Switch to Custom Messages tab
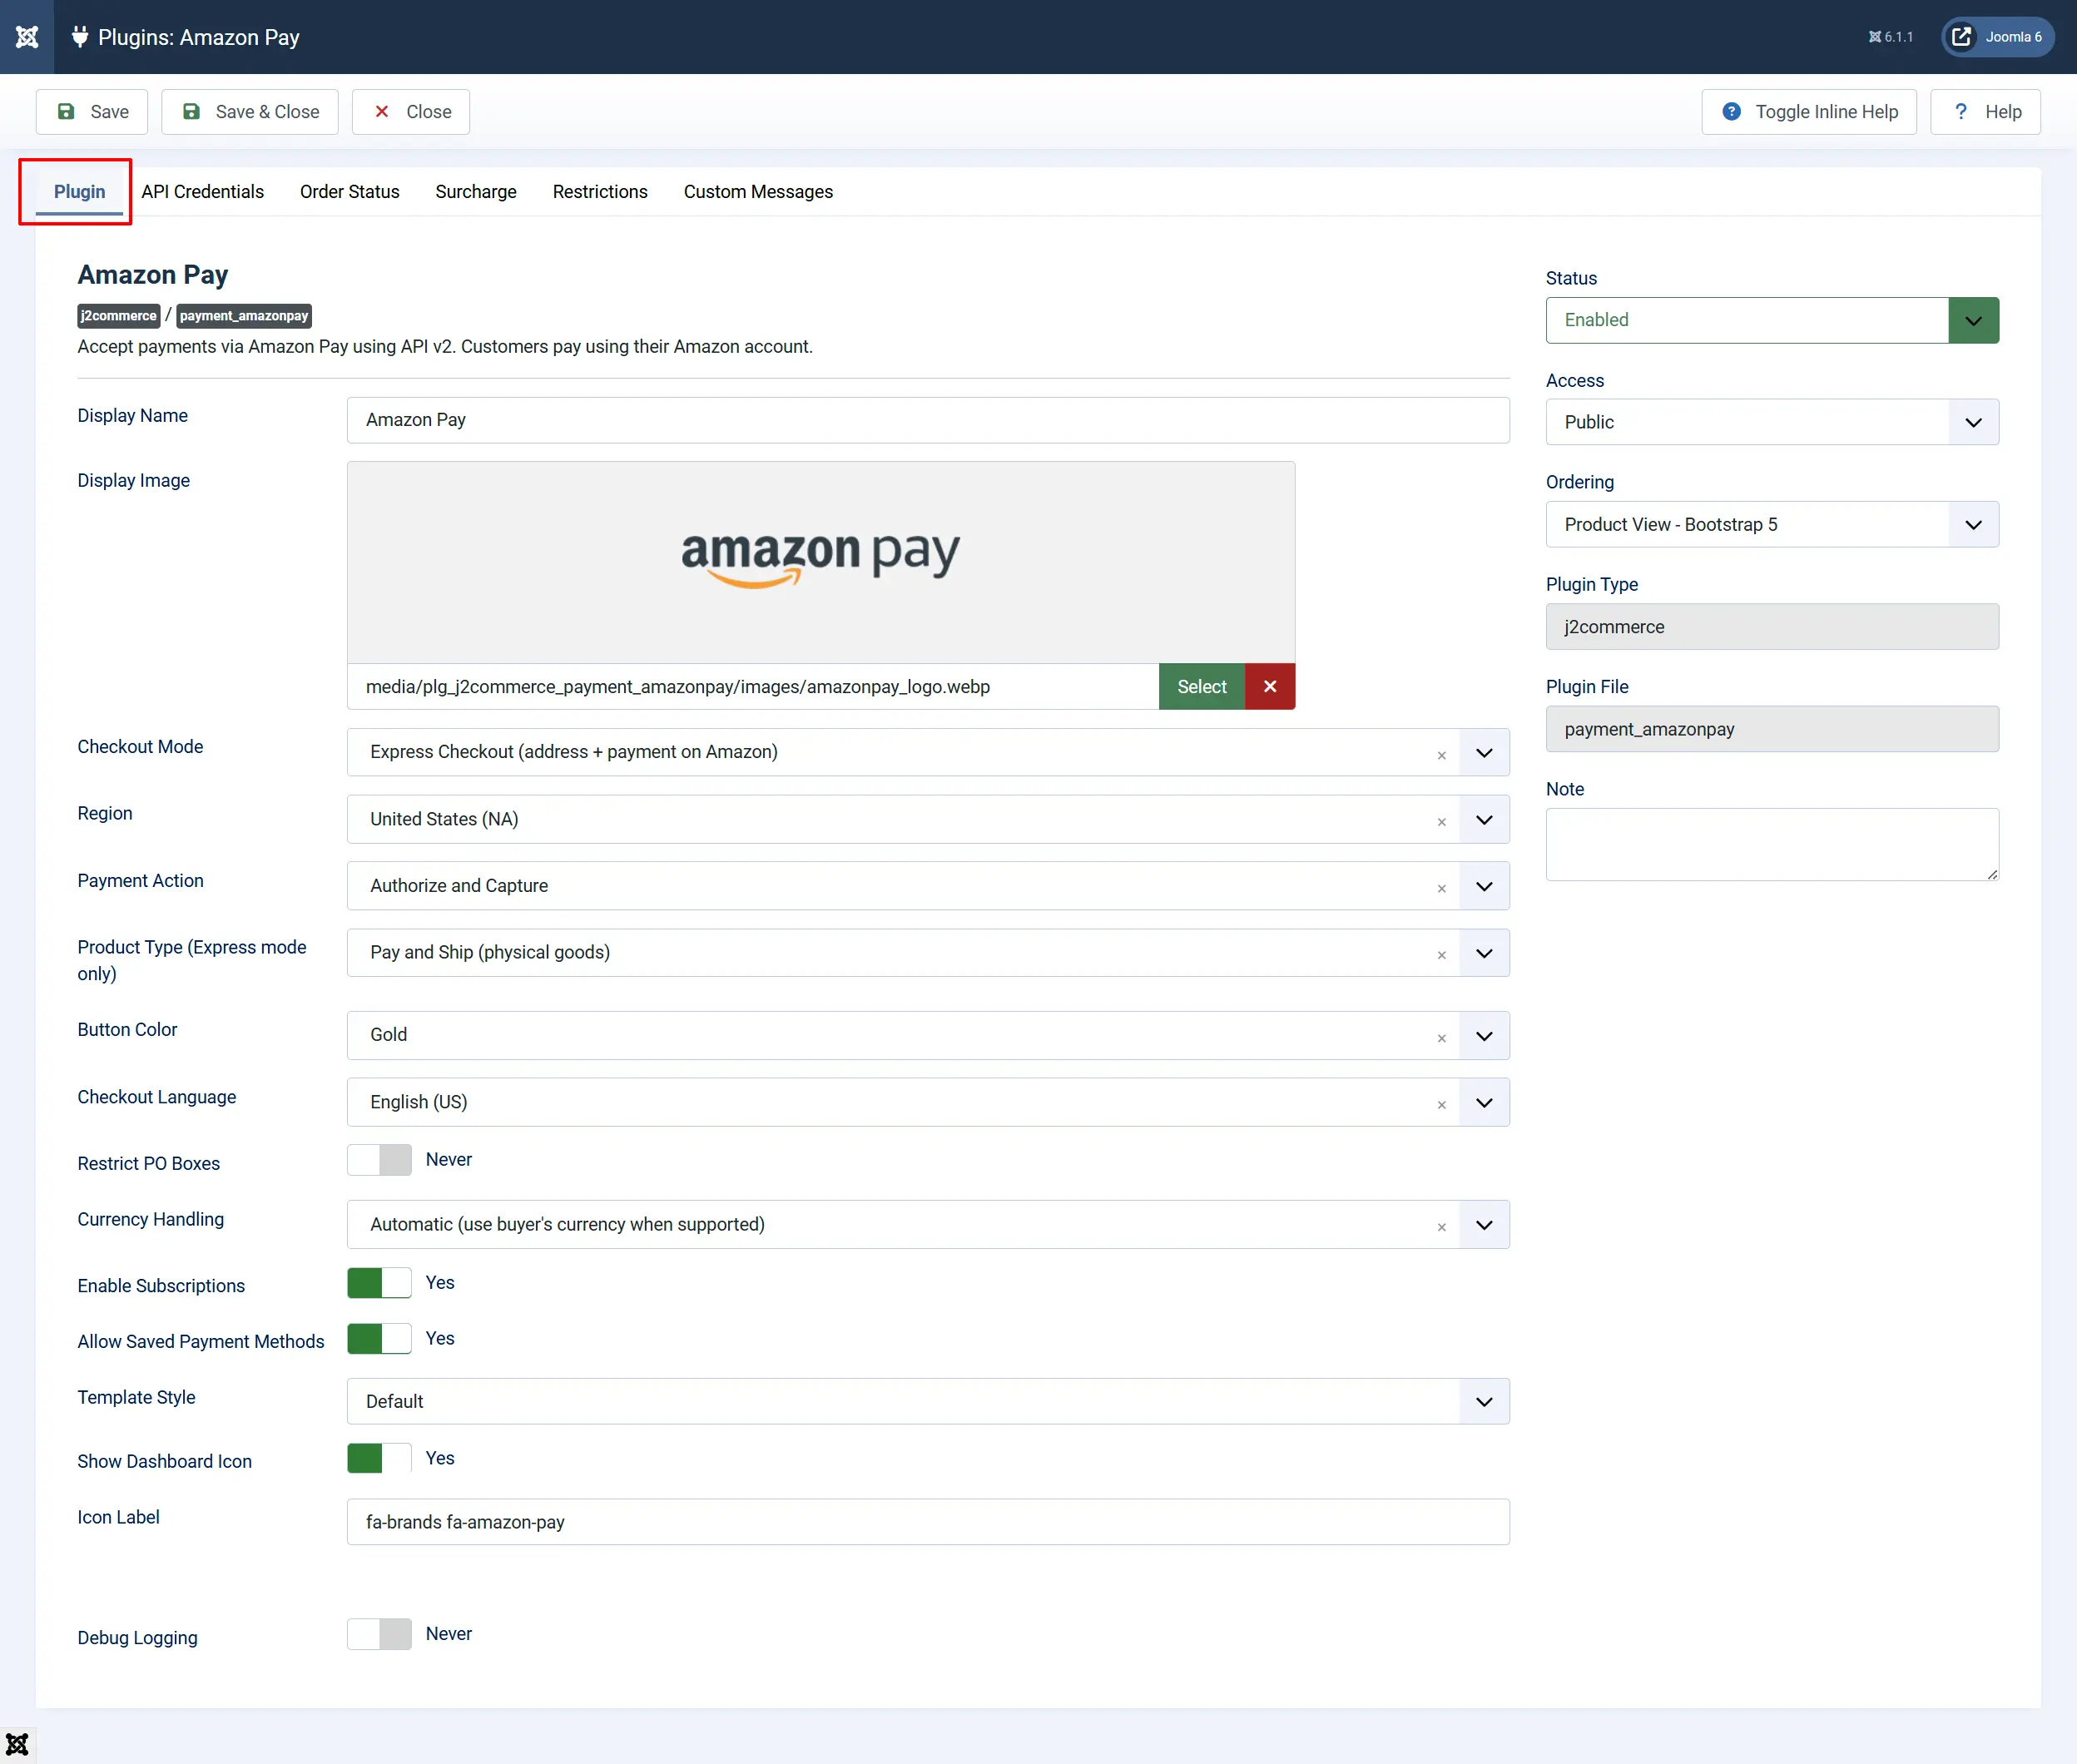Image resolution: width=2077 pixels, height=1764 pixels. coord(758,192)
